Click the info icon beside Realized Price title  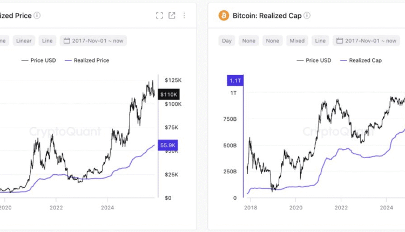pos(37,16)
